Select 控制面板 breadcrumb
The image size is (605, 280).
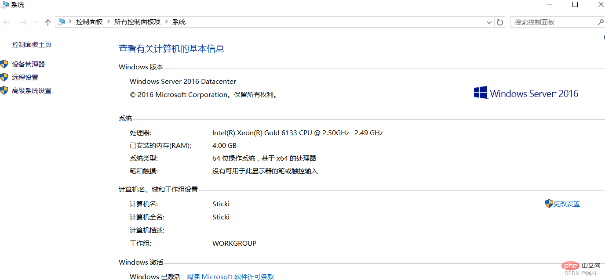click(x=89, y=22)
